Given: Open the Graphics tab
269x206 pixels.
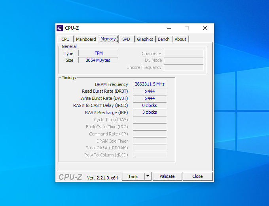Looking at the screenshot, I should [x=145, y=39].
